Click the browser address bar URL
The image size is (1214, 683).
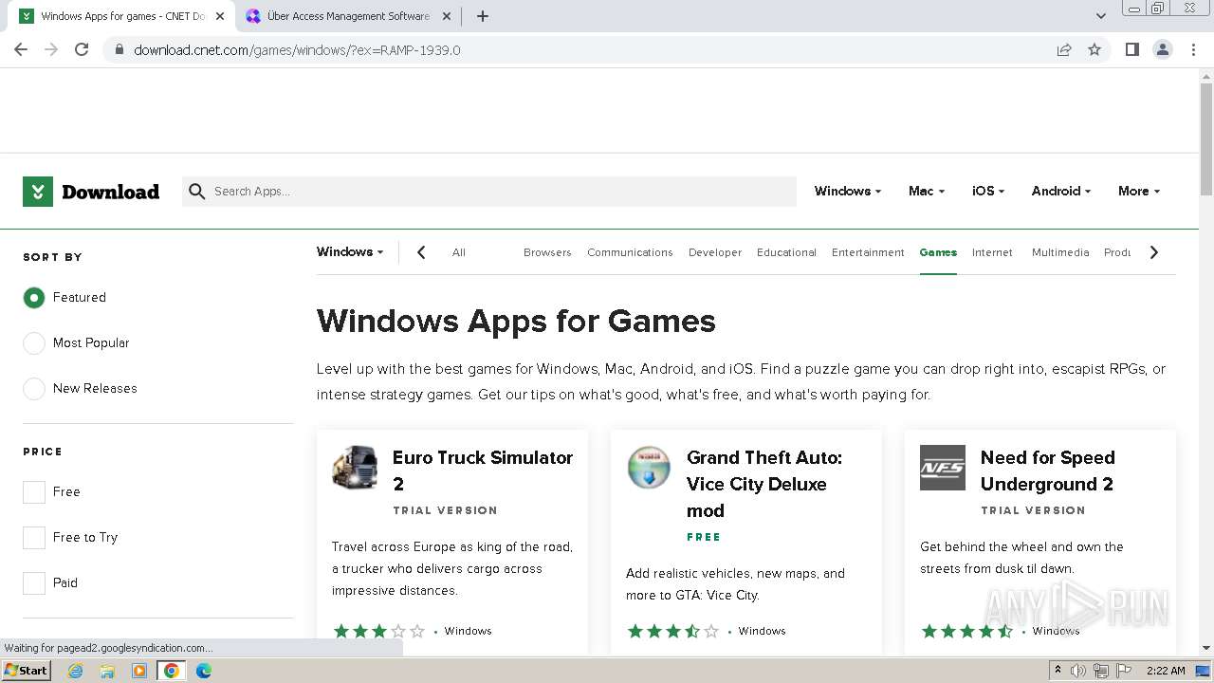[297, 49]
